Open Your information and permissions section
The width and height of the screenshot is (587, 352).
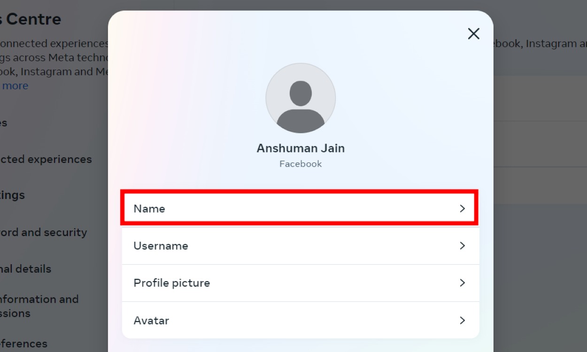pyautogui.click(x=39, y=306)
